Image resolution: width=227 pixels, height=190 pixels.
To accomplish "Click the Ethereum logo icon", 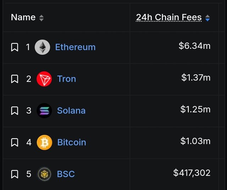I will click(43, 47).
